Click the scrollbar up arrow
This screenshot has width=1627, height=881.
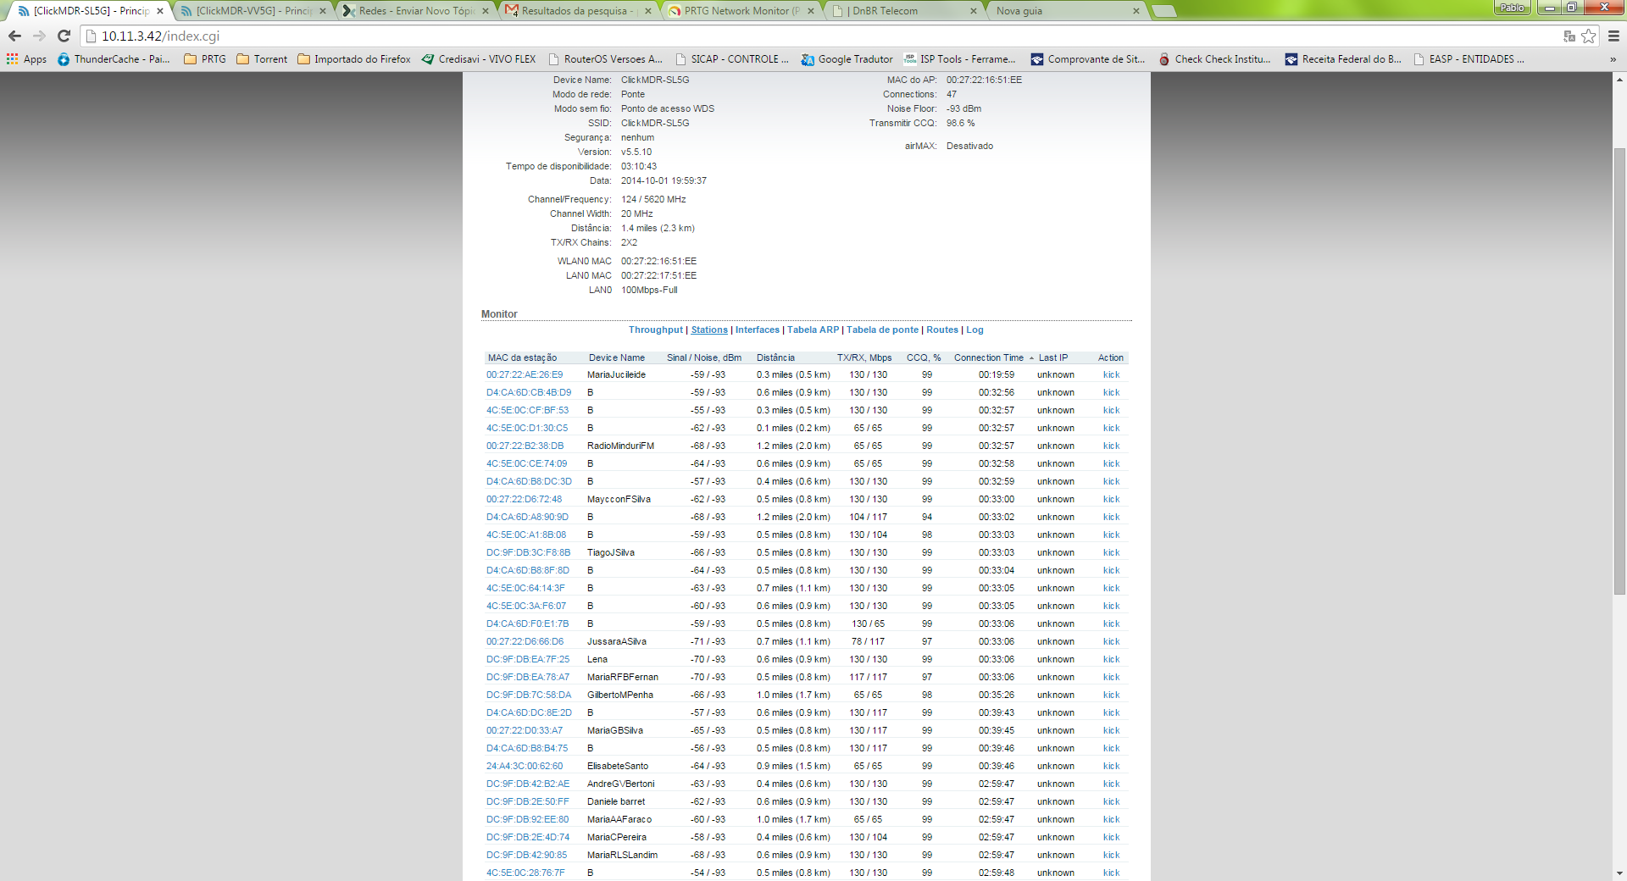pyautogui.click(x=1619, y=80)
